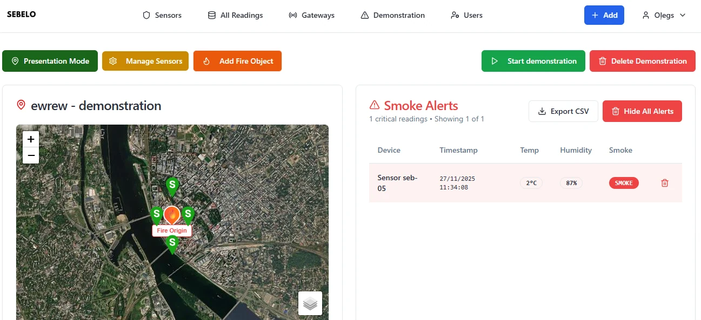Click the red SMOKE status badge
Screen dimensions: 701x320
[x=624, y=183]
